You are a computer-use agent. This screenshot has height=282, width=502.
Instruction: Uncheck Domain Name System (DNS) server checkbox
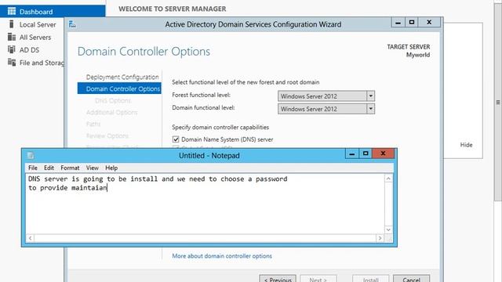point(176,139)
